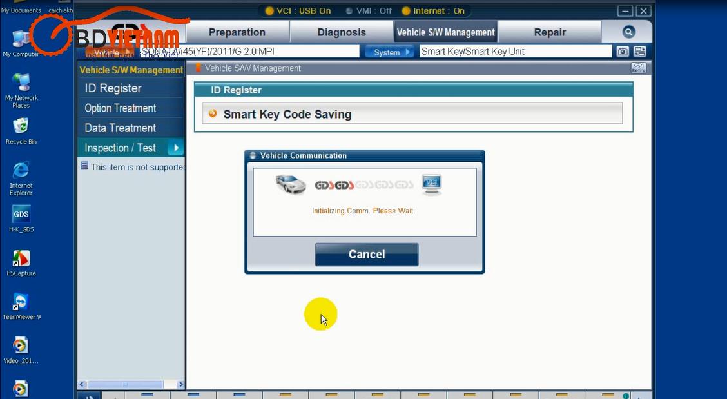The image size is (727, 399).
Task: Click the Vehicle Communication dialog title
Action: coord(303,155)
